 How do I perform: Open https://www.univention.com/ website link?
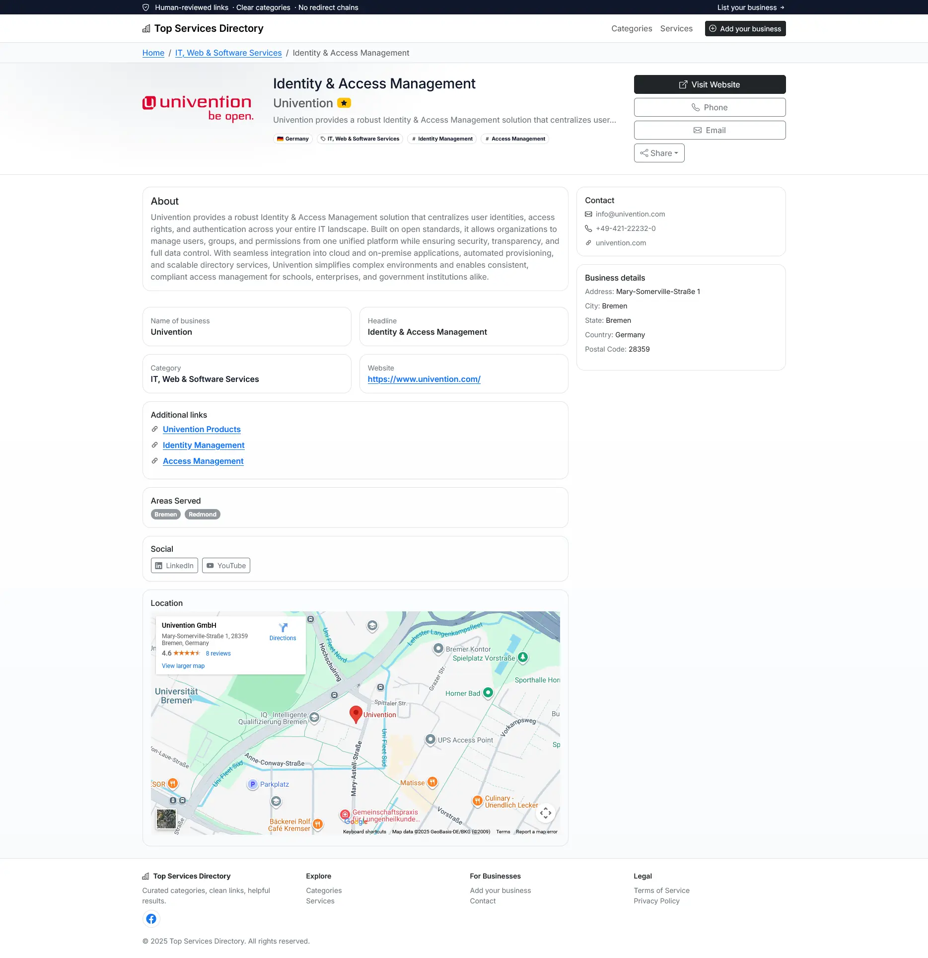click(424, 379)
